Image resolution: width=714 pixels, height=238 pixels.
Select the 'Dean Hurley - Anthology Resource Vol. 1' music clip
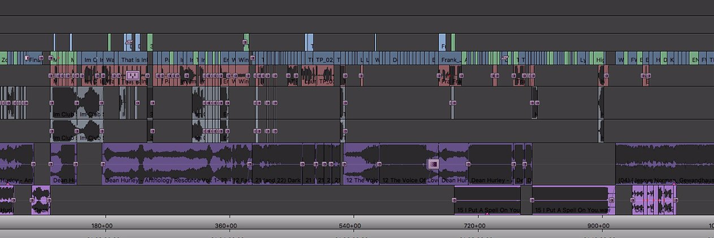coord(177,164)
